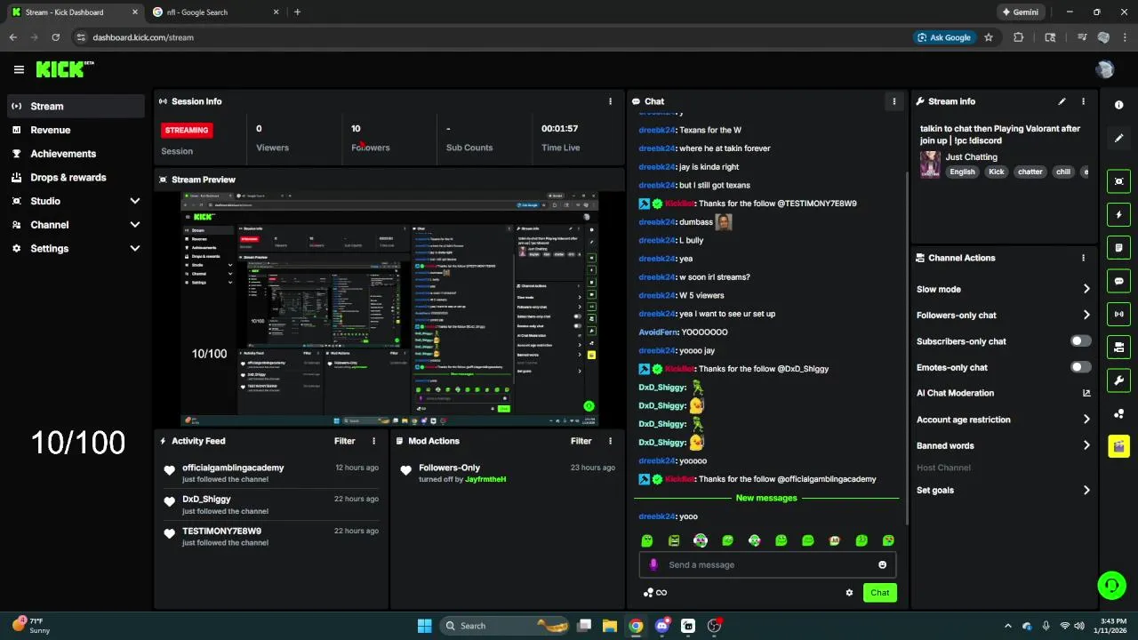The height and width of the screenshot is (640, 1138).
Task: Go to Achievements in sidebar
Action: [76, 154]
